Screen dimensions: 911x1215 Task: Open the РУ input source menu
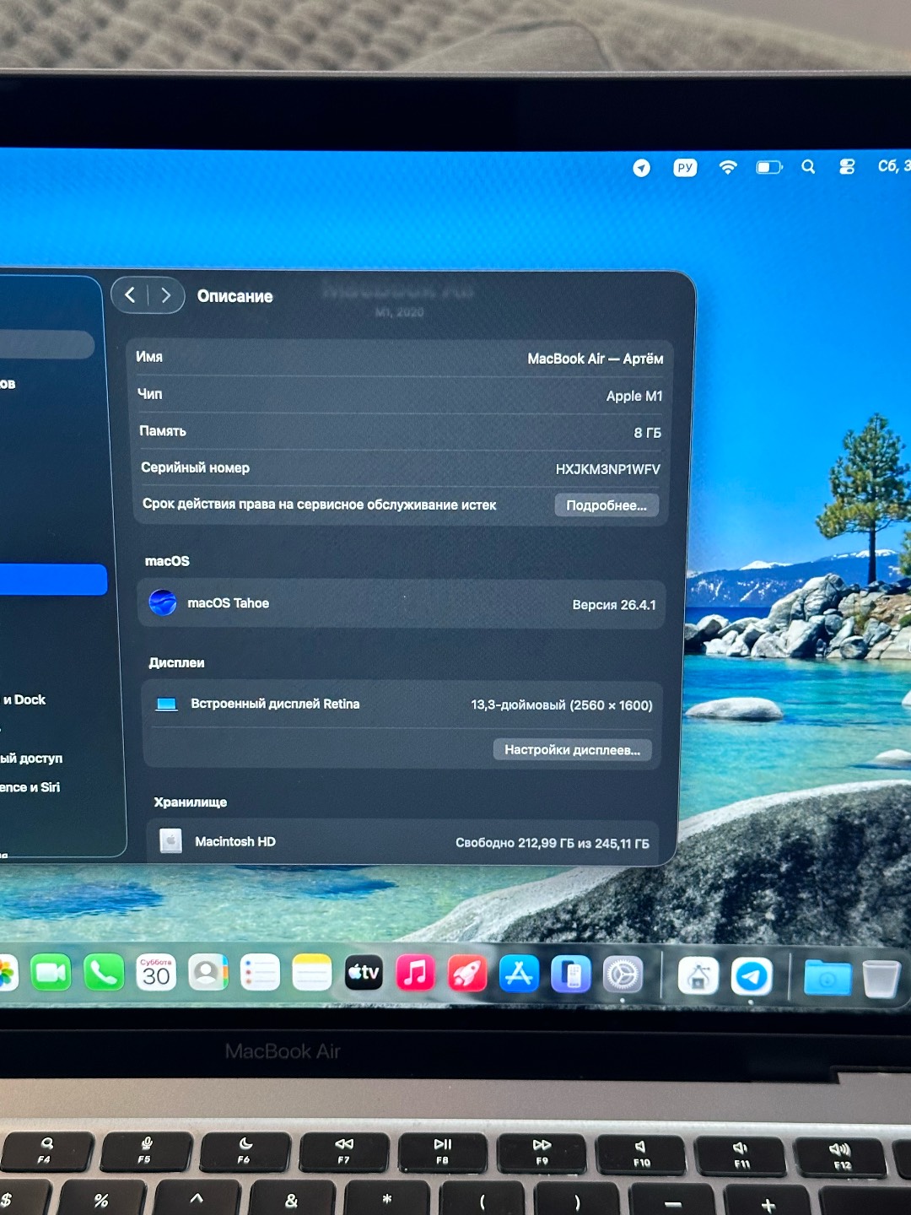(x=685, y=167)
